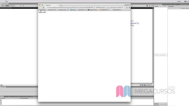Click the Chrome user profile button
This screenshot has width=189, height=106.
[x=127, y=5]
